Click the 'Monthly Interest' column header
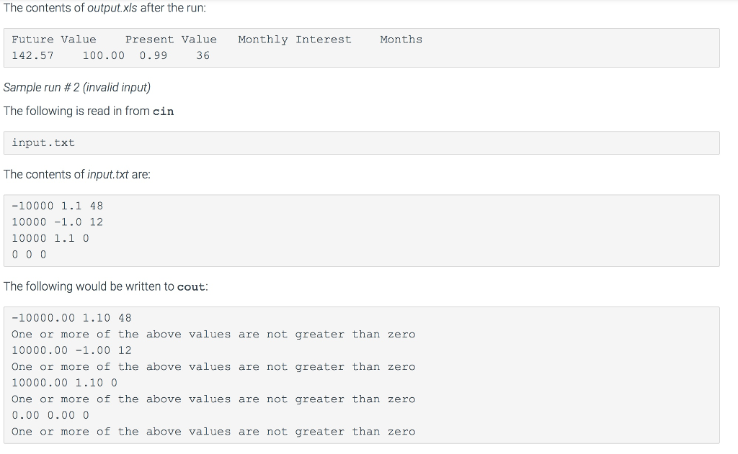Viewport: 738px width, 454px height. (x=295, y=40)
